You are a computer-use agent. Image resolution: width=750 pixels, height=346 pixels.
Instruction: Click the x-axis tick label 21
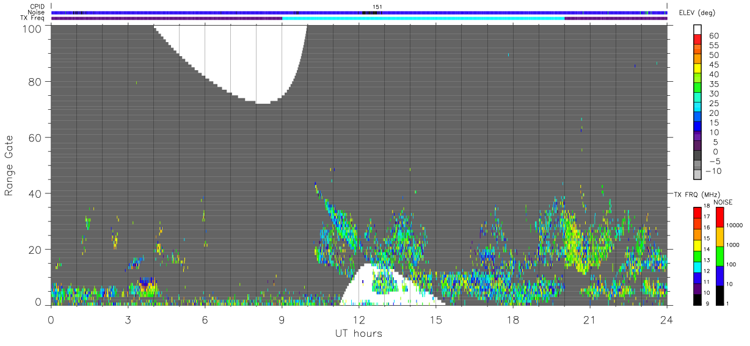(590, 319)
